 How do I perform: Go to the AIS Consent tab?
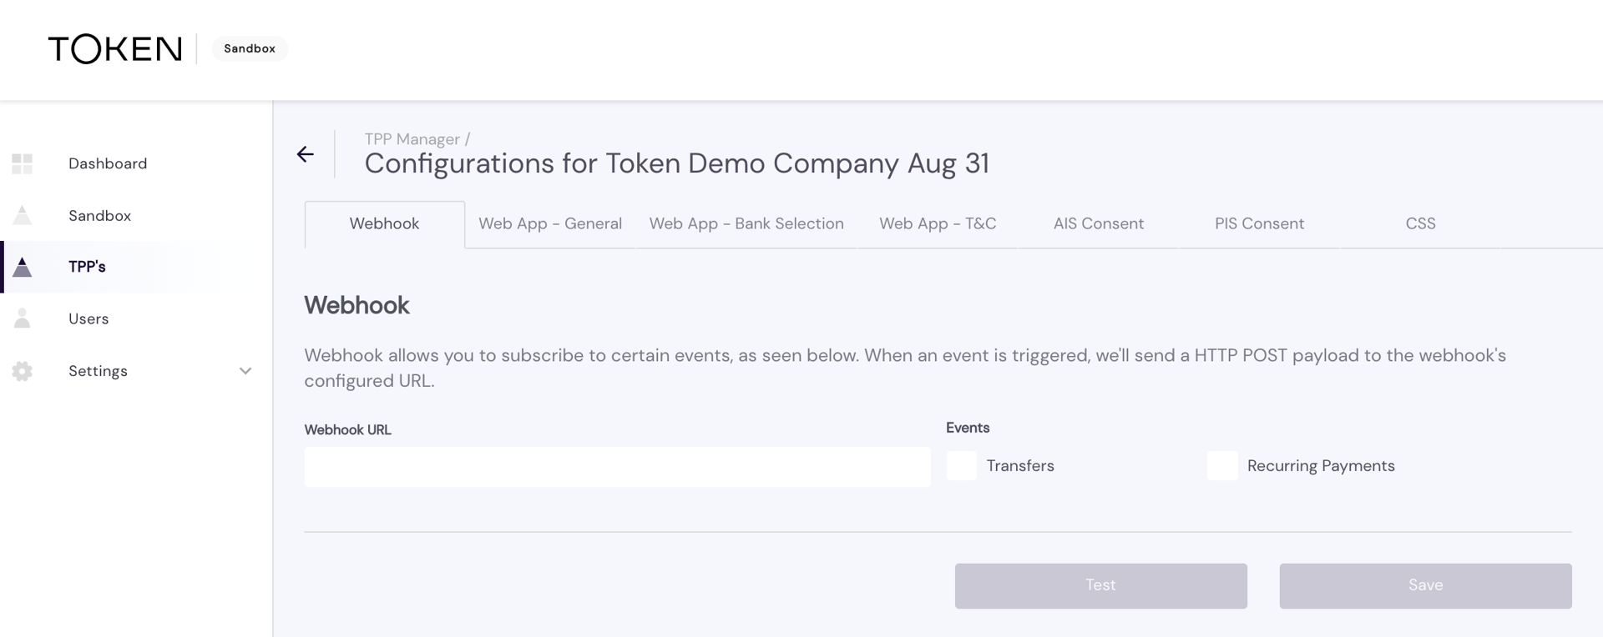1099,223
